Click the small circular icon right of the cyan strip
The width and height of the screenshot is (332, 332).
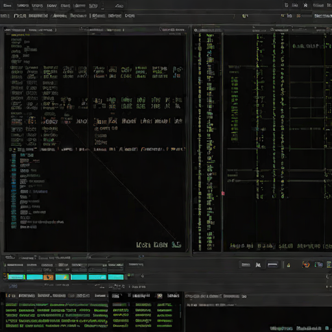click(x=143, y=276)
